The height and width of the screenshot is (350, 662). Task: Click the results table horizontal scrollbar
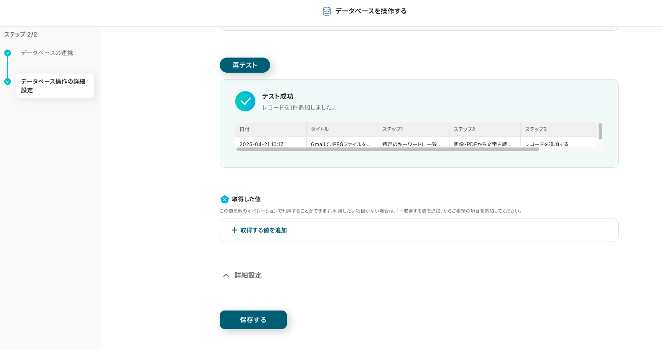[x=387, y=149]
